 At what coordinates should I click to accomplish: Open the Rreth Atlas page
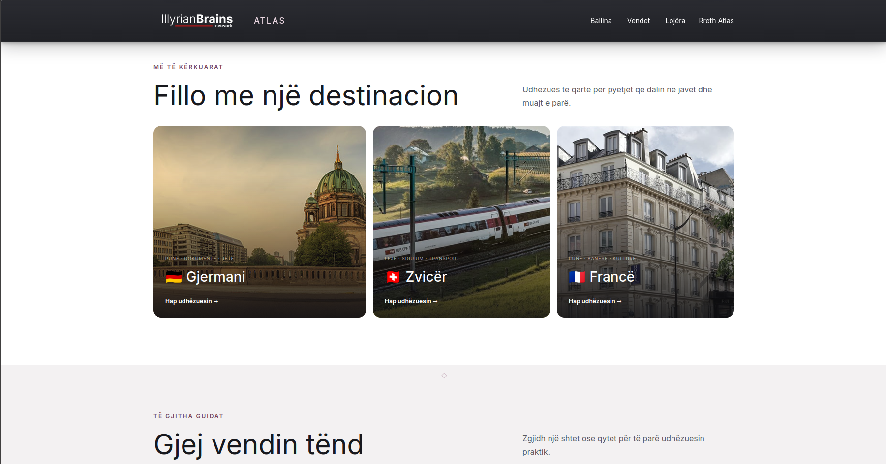716,21
